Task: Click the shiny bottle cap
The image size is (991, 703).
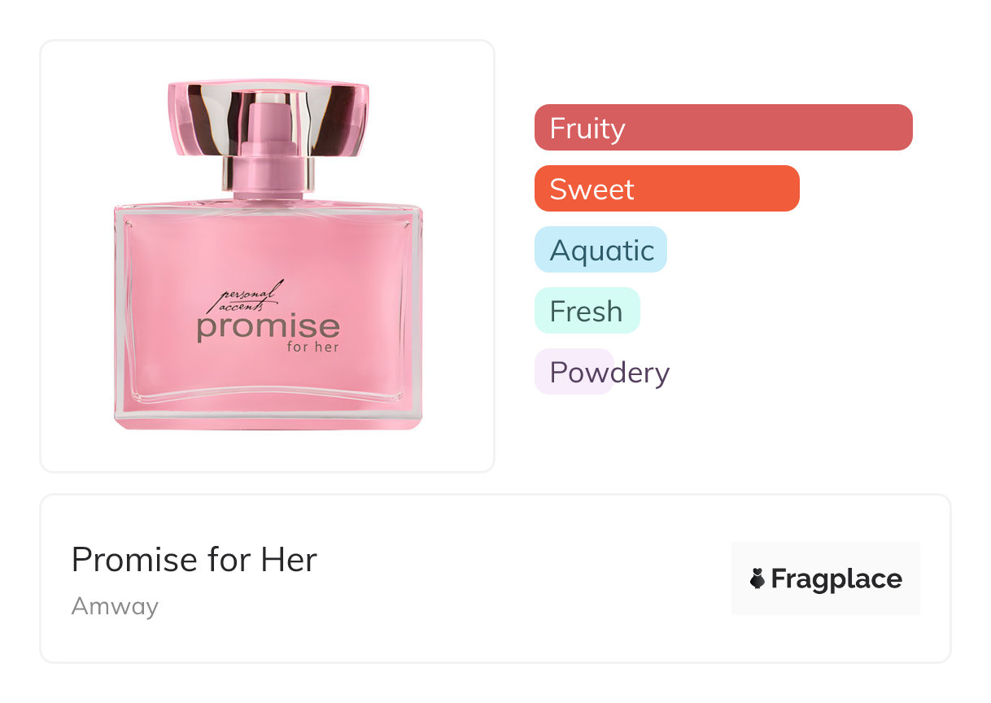Action: [x=268, y=118]
